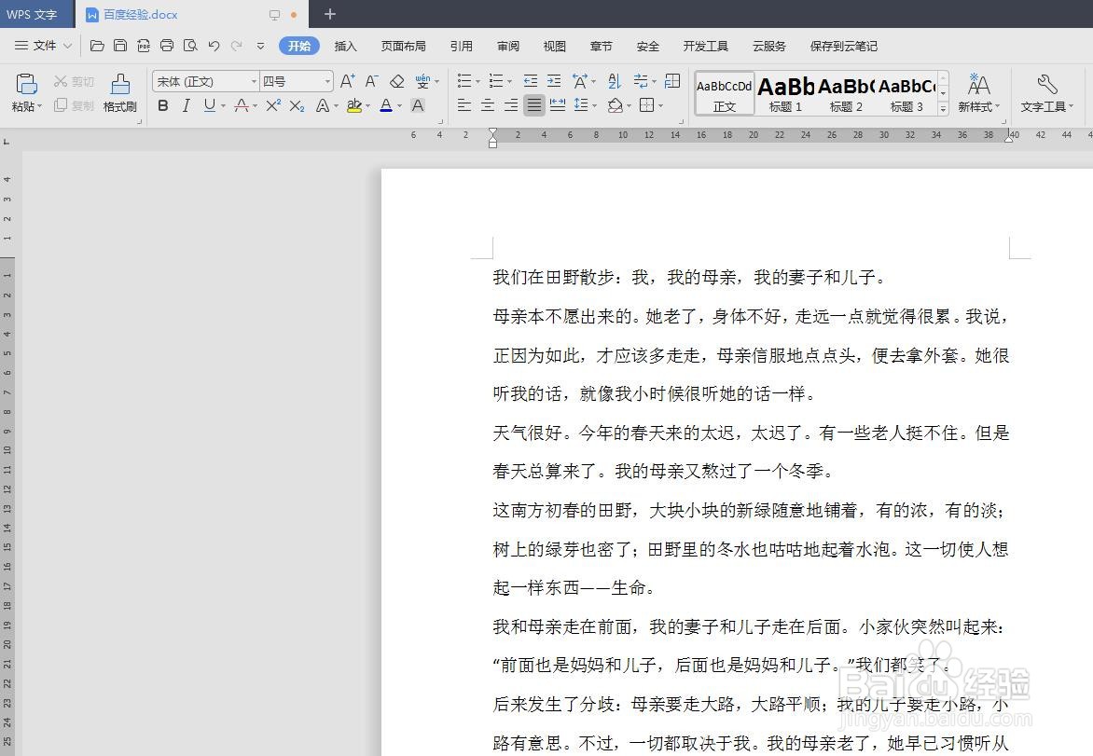Export to PDF using the PDF icon
Viewport: 1093px width, 756px height.
pos(143,46)
